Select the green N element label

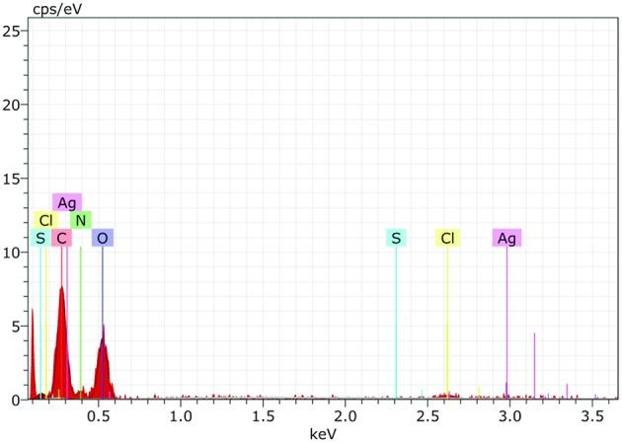tap(81, 220)
